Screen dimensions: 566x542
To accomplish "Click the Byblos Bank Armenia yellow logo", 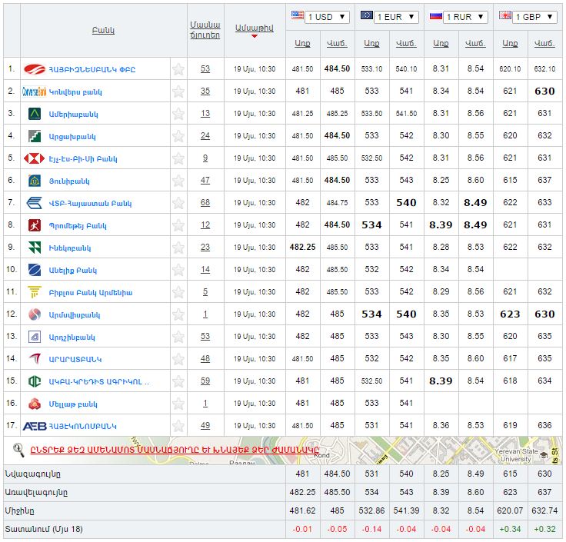I will [x=35, y=292].
